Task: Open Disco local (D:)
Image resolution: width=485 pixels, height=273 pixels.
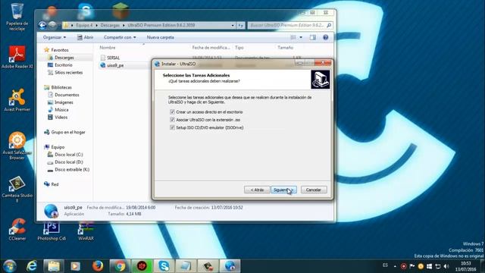Action: point(69,162)
